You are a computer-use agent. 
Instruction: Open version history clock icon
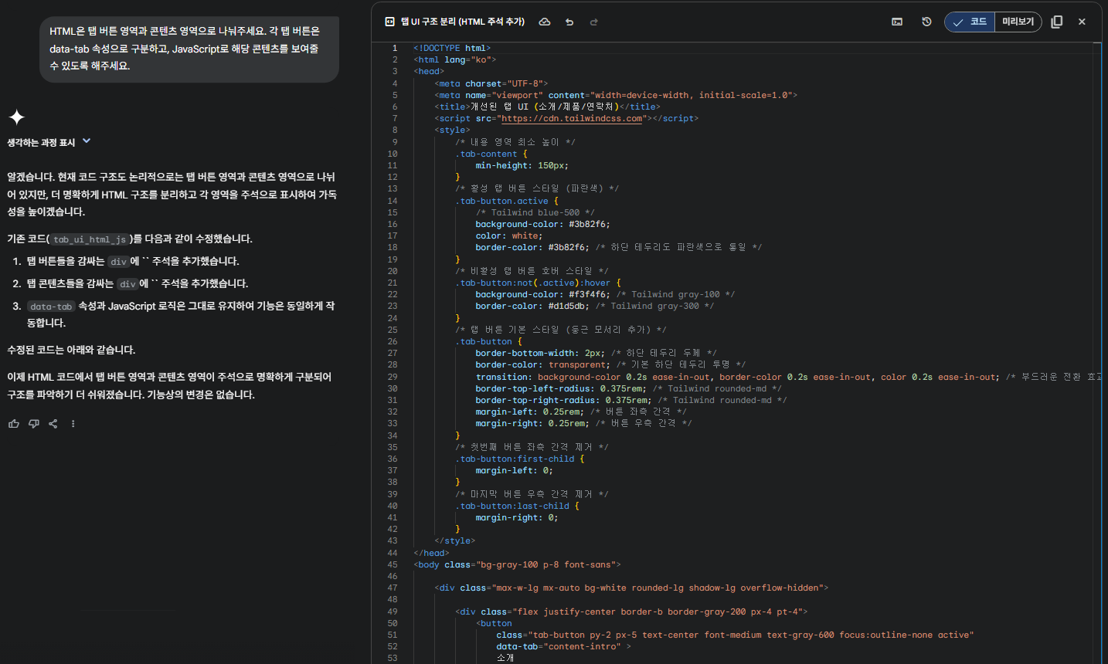(926, 22)
